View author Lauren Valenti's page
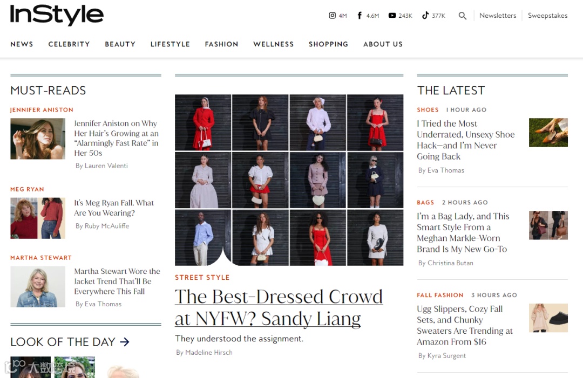Image resolution: width=583 pixels, height=378 pixels. 106,166
